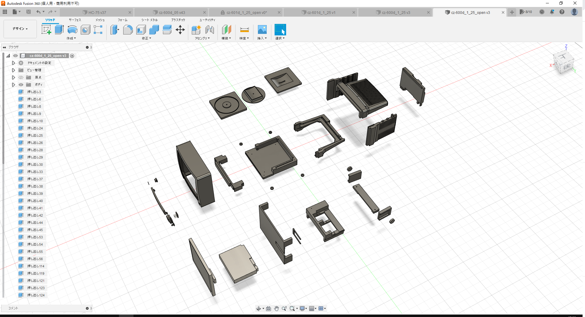
Task: Select the Create Sketch tool
Action: (46, 30)
